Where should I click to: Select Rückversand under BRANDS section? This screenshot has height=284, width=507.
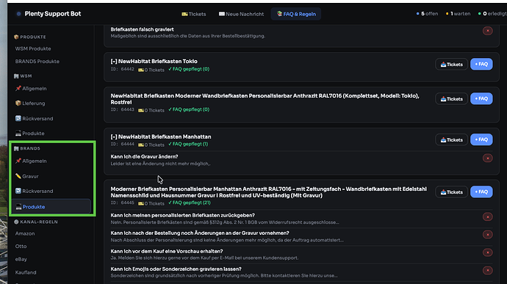[34, 191]
